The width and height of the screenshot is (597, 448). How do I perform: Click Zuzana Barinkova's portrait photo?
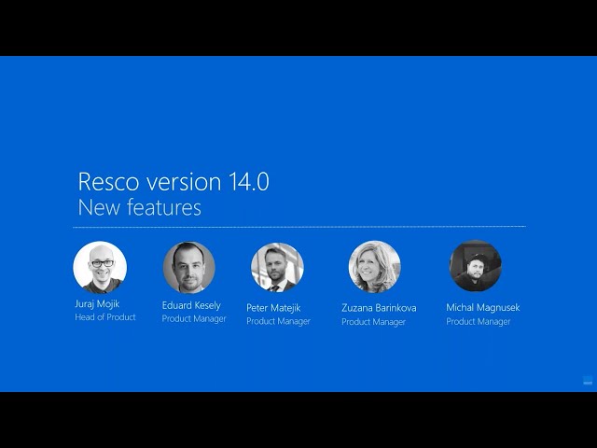[x=374, y=267]
